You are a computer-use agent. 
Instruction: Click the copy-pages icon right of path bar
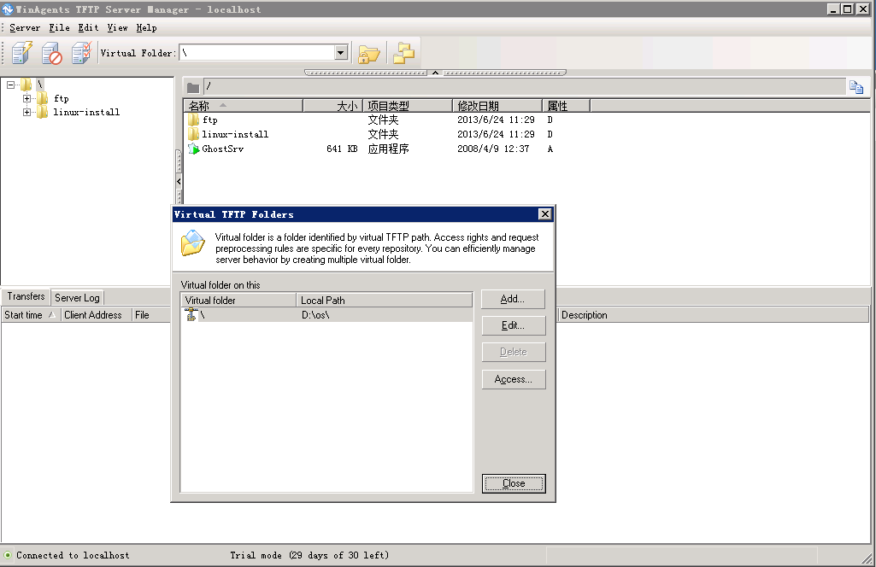tap(855, 86)
